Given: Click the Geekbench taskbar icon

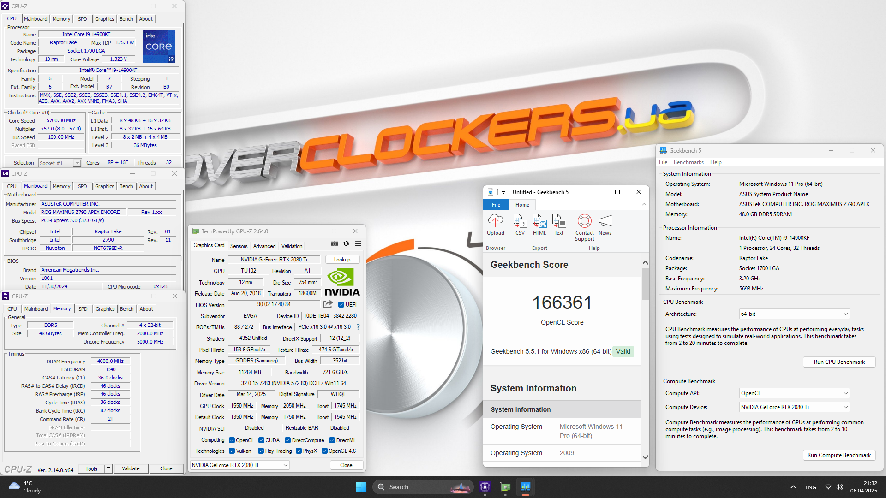Looking at the screenshot, I should click(525, 487).
